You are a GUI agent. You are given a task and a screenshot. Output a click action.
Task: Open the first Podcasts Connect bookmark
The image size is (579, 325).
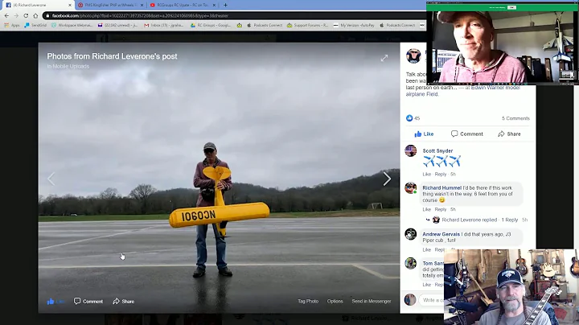click(x=265, y=25)
